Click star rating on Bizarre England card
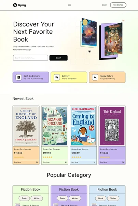The image size is (138, 206). (x=47, y=157)
